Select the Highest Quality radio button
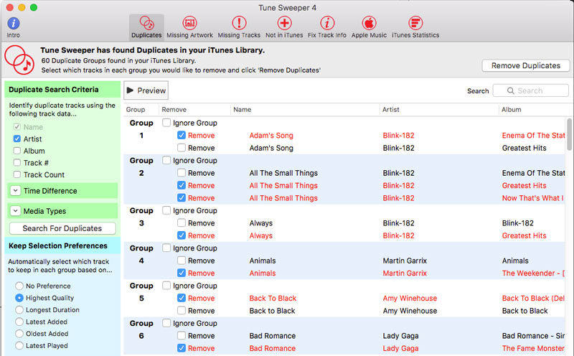This screenshot has width=574, height=356. coord(19,298)
